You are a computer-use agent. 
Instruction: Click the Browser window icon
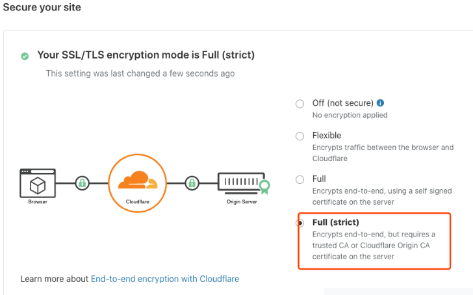(38, 183)
